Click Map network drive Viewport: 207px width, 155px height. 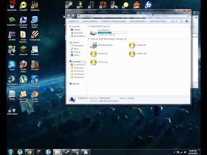click(x=138, y=21)
